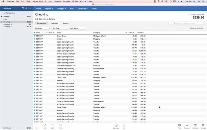Switch to the Spending tab
This screenshot has height=130, width=207.
[x=55, y=23]
